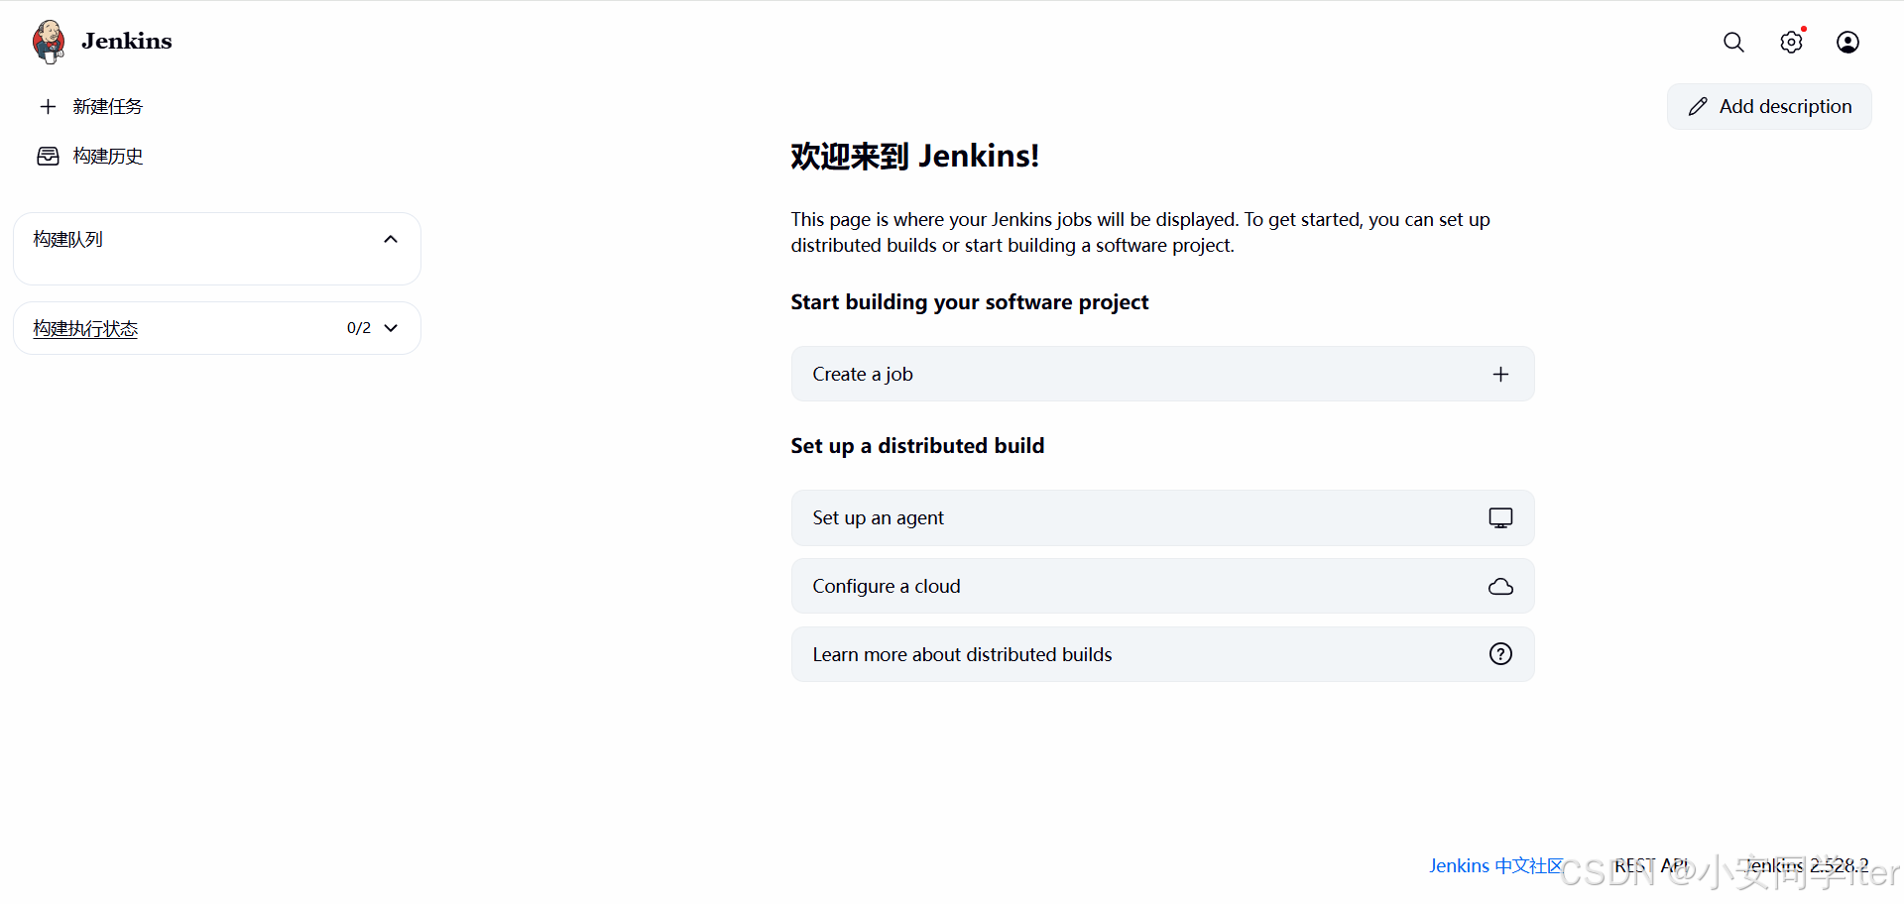Click the question mark help icon
The height and width of the screenshot is (904, 1904).
[x=1500, y=654]
